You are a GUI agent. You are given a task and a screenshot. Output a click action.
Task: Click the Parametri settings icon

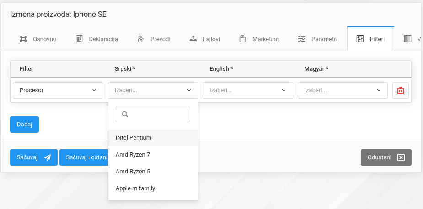coord(302,39)
